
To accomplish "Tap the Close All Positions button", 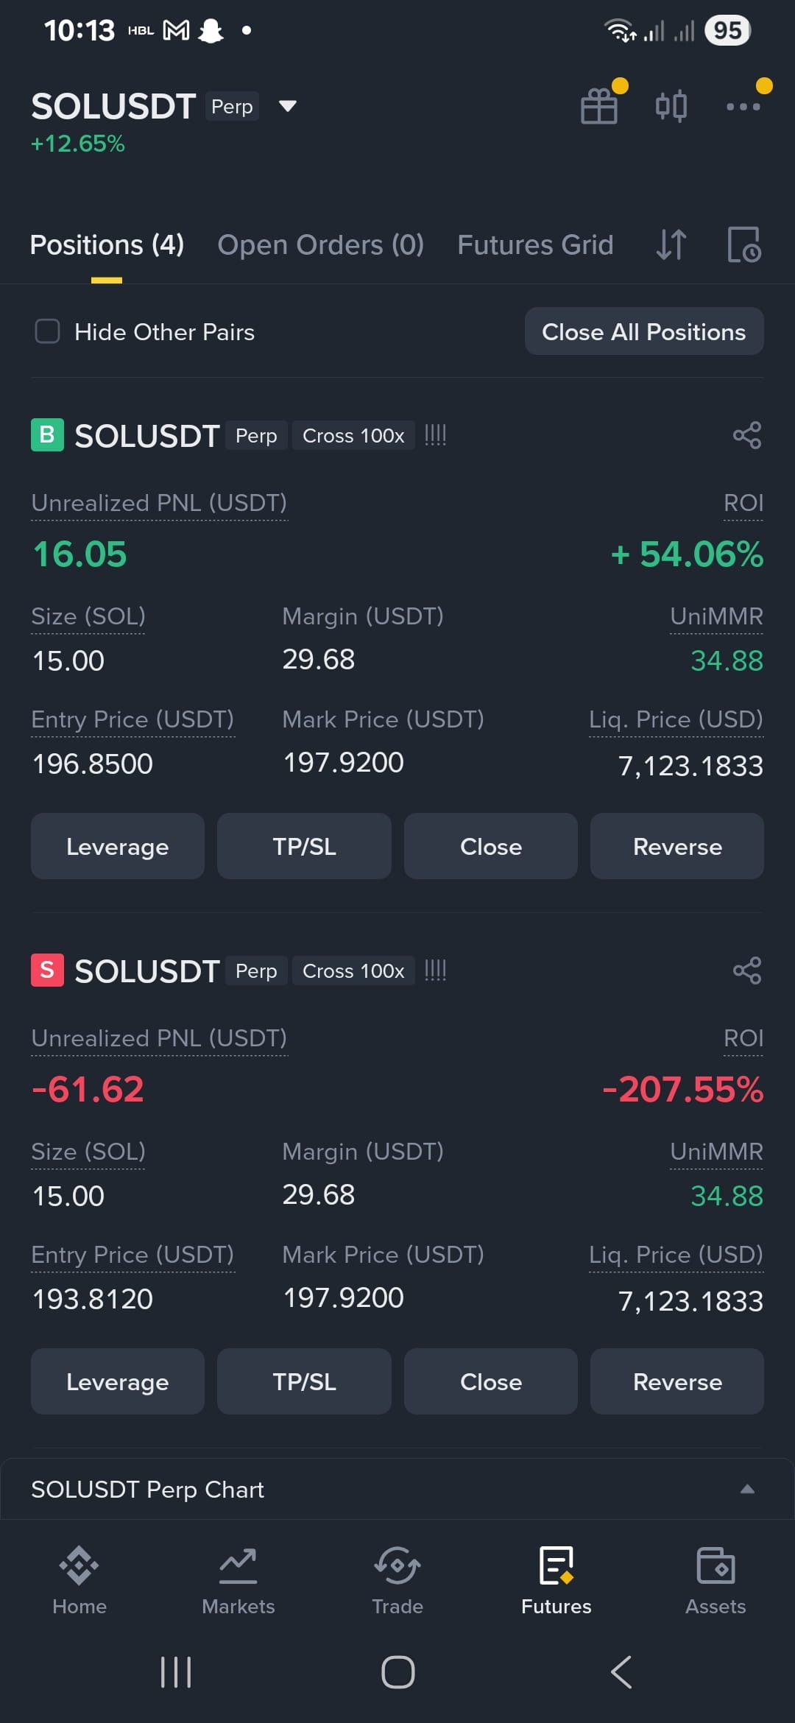I will pyautogui.click(x=644, y=331).
